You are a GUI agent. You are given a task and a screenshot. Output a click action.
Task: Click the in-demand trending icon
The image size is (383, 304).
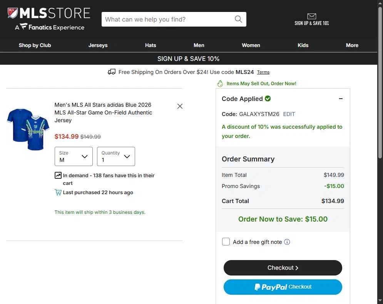[58, 175]
